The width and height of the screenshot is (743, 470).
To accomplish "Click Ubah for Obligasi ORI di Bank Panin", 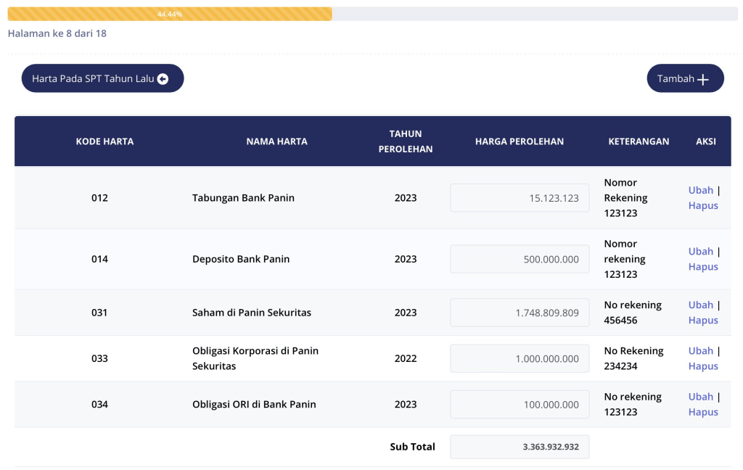I will (x=700, y=396).
